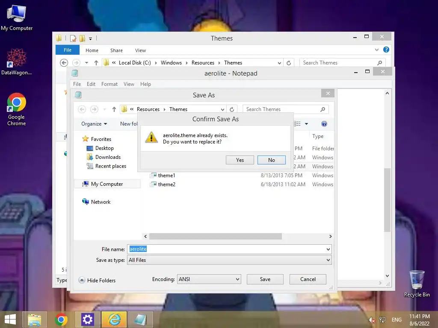The height and width of the screenshot is (328, 438).
Task: Expand the Explorer ribbon chevron
Action: point(377,50)
